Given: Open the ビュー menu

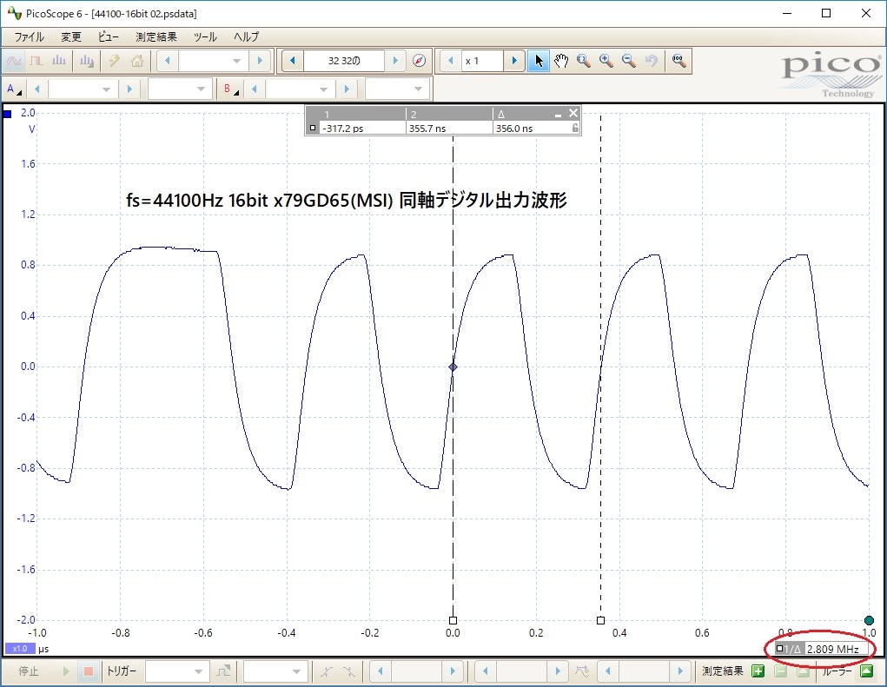Looking at the screenshot, I should [108, 36].
